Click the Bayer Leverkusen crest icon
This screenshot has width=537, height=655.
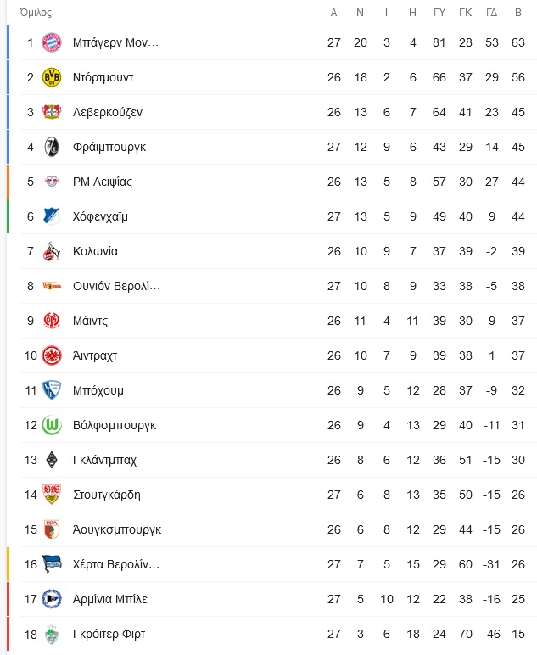coord(52,112)
